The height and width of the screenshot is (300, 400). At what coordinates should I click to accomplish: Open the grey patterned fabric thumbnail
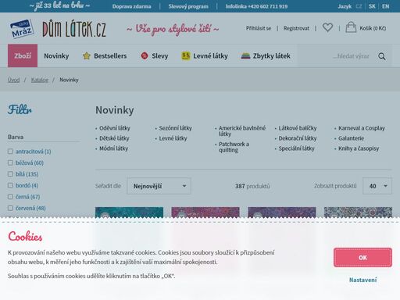(358, 212)
